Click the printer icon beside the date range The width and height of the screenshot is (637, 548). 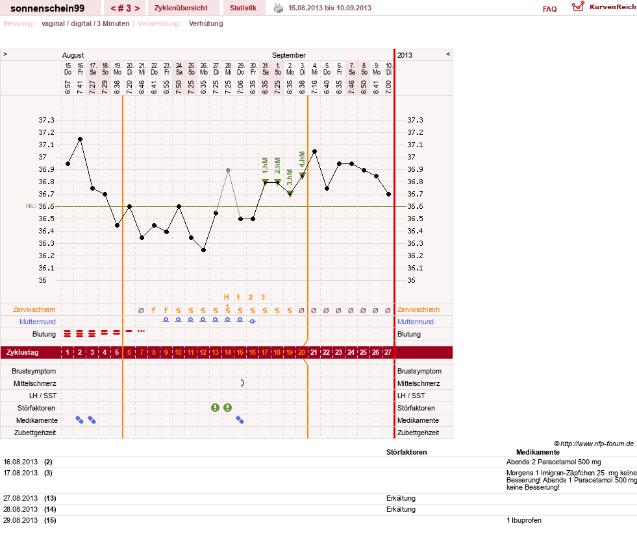[279, 8]
